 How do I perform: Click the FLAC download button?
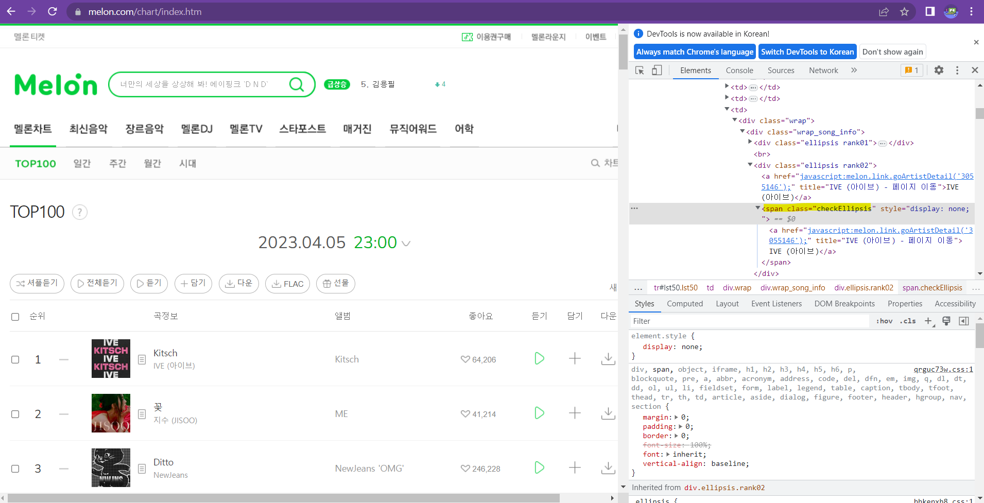click(x=287, y=283)
